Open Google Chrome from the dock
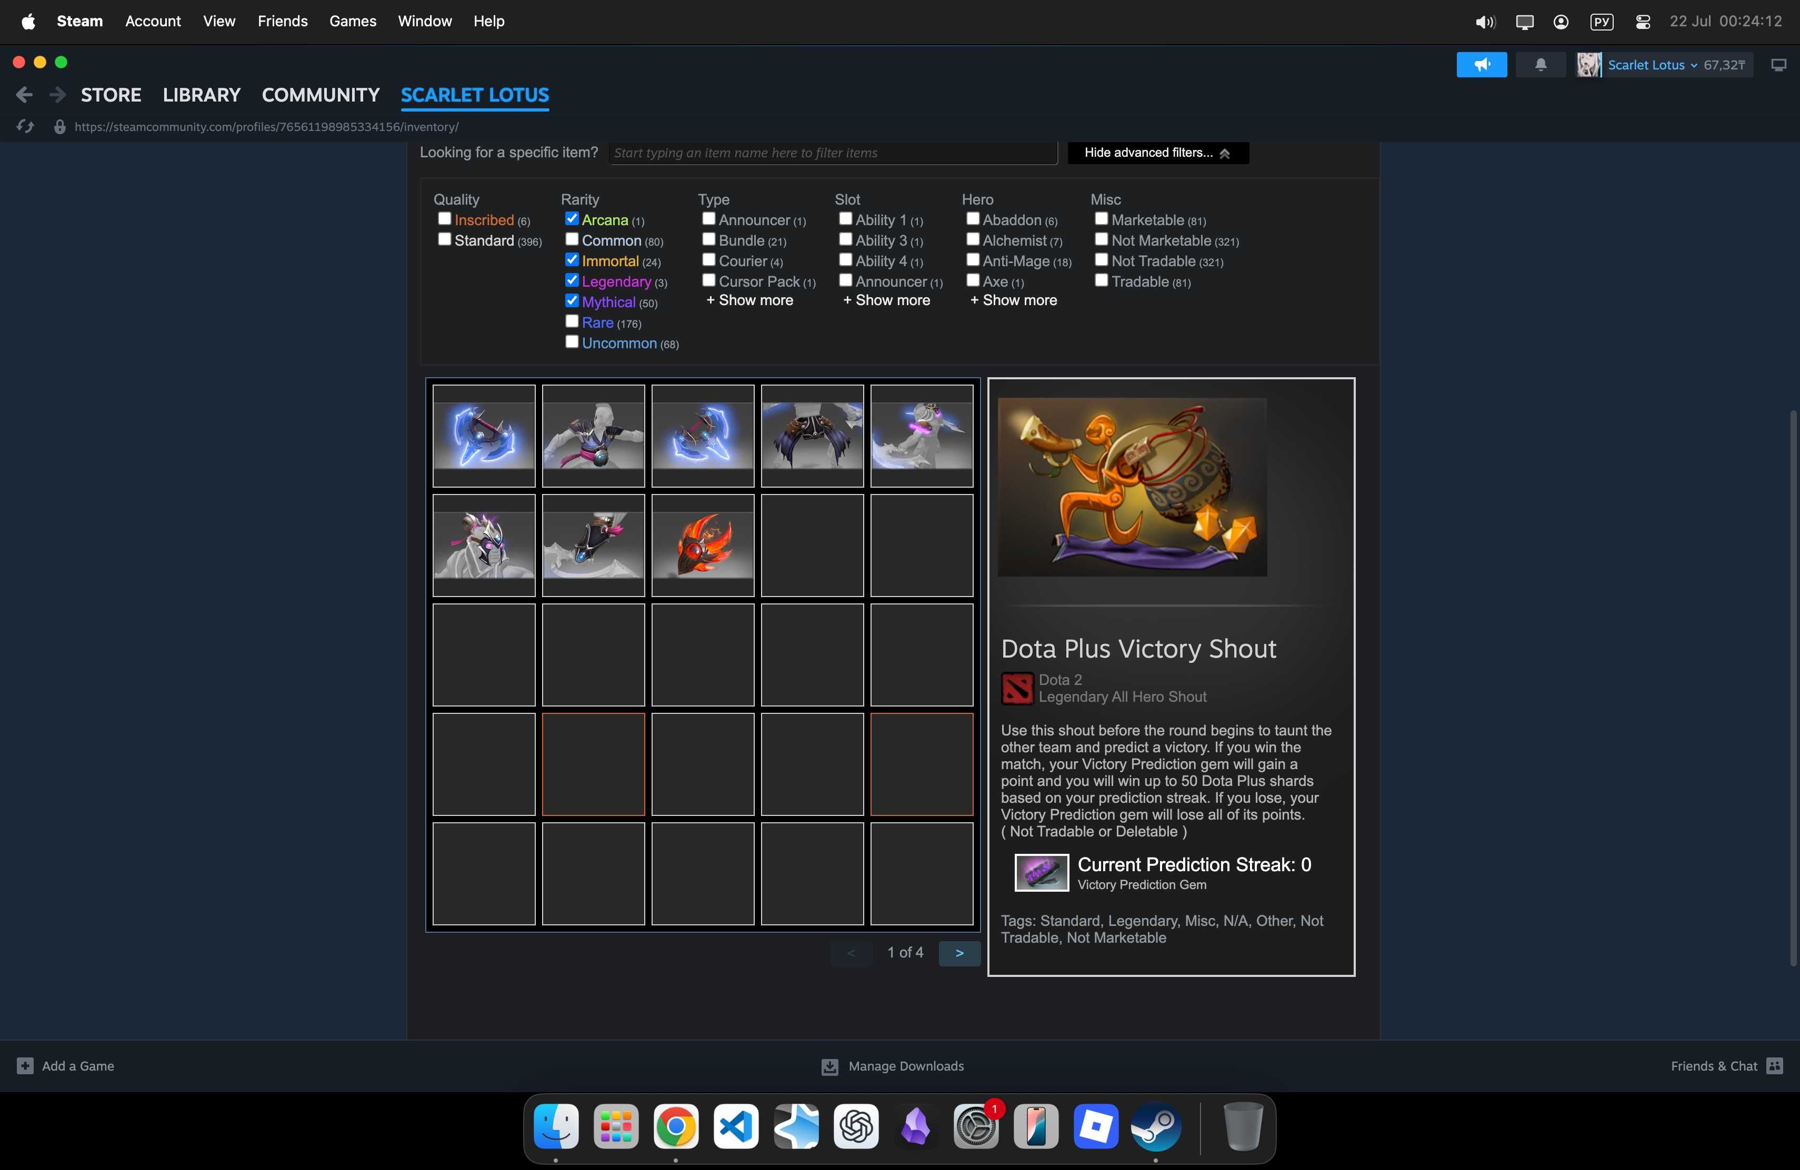 pyautogui.click(x=676, y=1126)
